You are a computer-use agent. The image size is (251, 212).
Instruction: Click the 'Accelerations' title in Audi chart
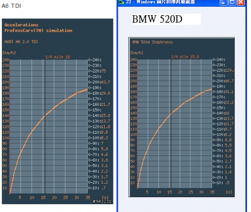coord(22,25)
